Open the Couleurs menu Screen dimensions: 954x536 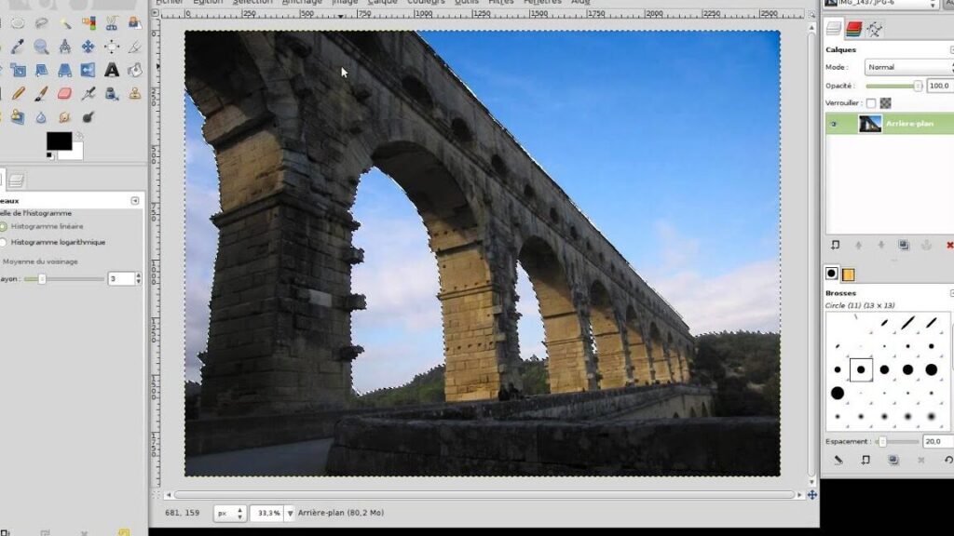pos(426,3)
